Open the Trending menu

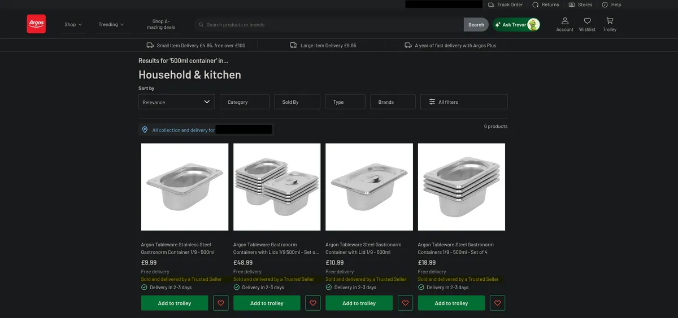111,25
